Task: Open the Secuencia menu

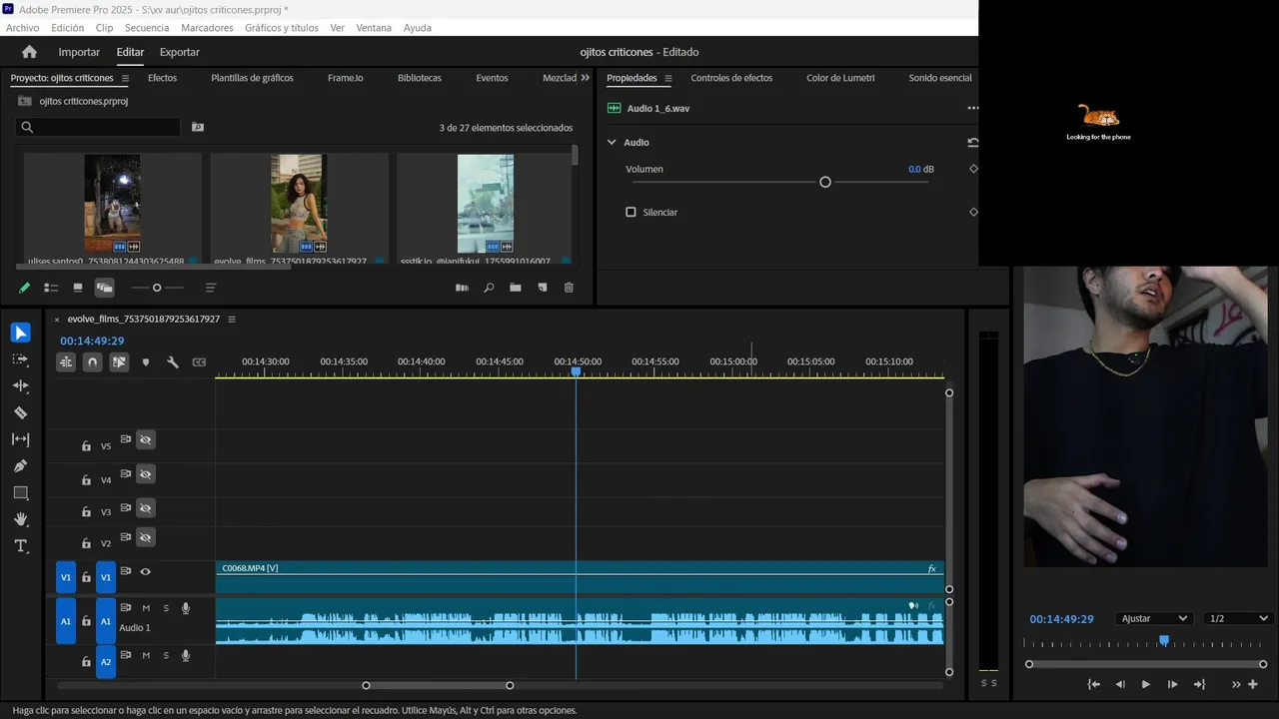Action: coord(147,28)
